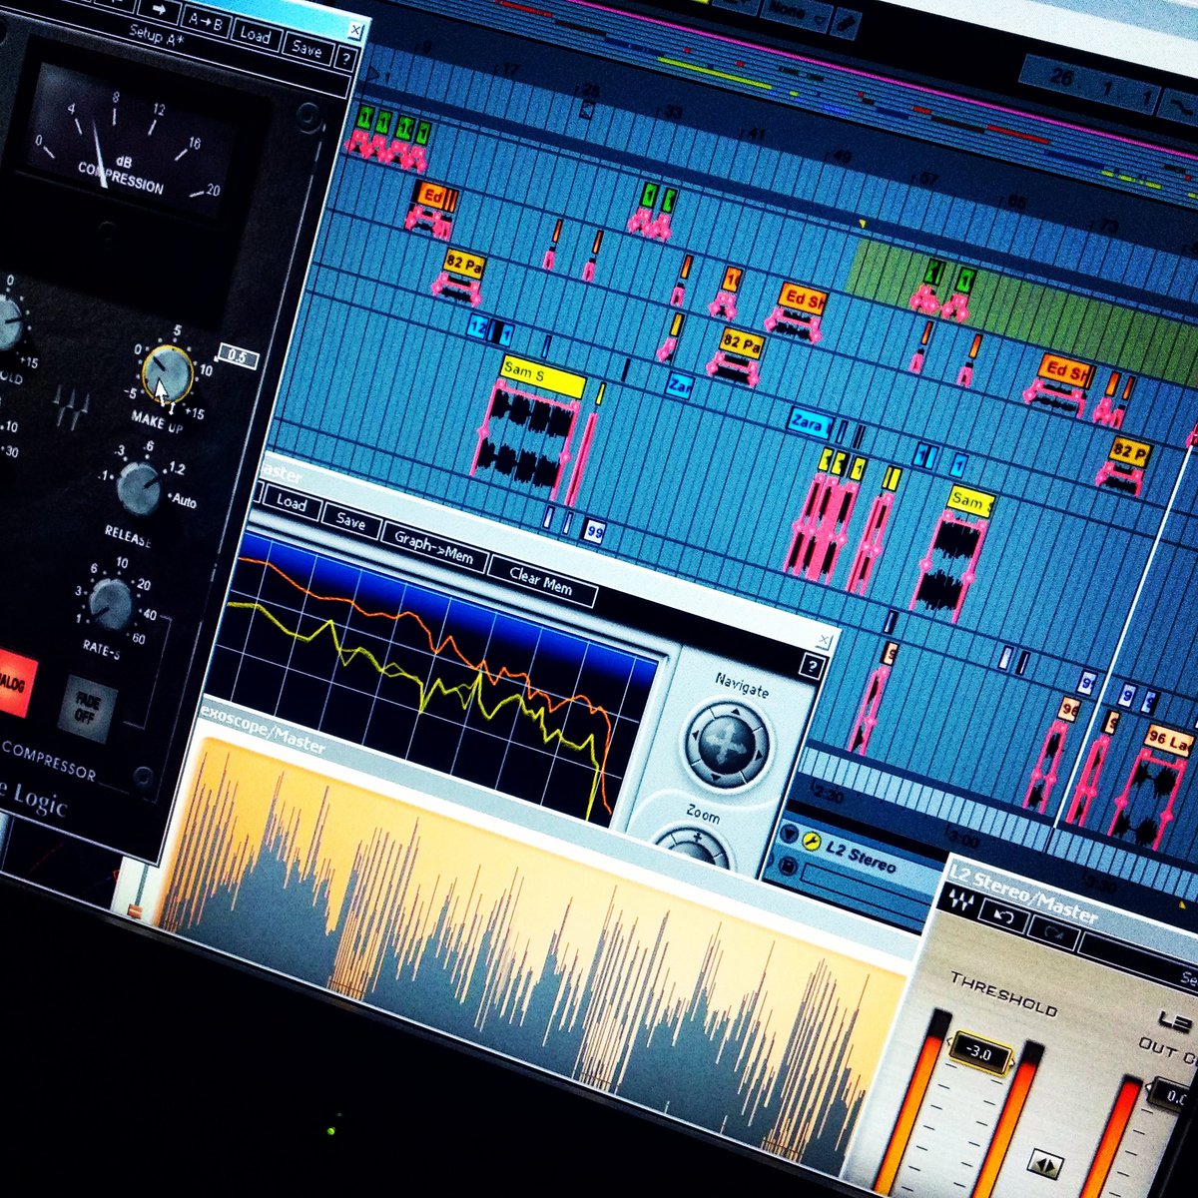
Task: Click the Waves logo on the L2 plugin
Action: pyautogui.click(x=960, y=900)
